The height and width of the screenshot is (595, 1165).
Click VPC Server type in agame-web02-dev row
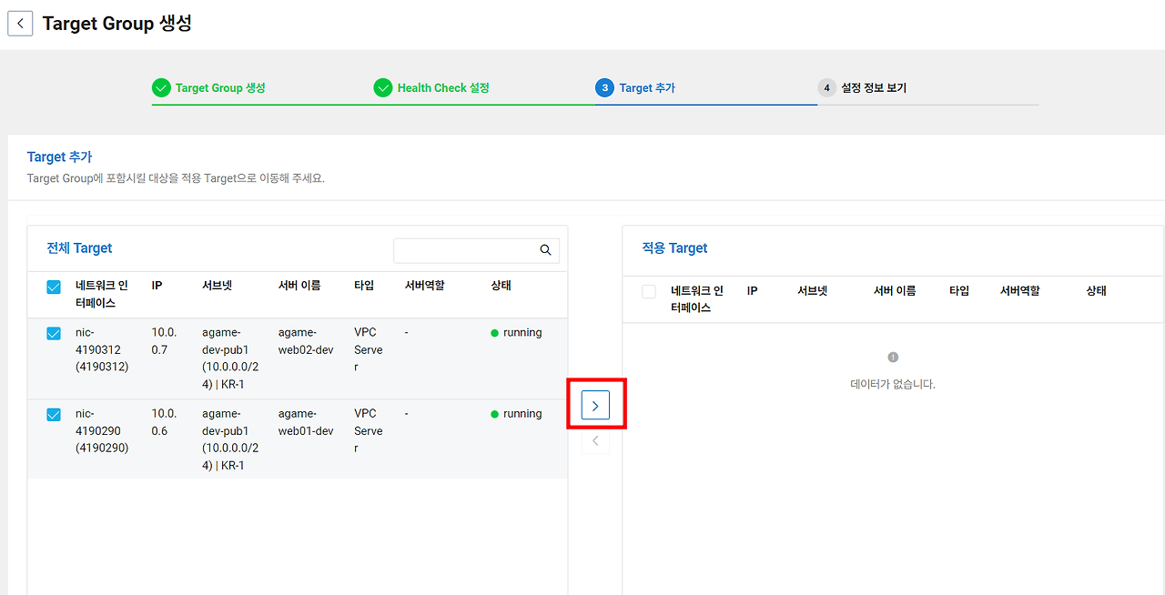click(369, 350)
